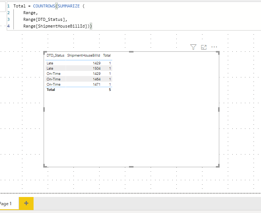Grab the top-left corner handle of table visual

(x=45, y=53)
